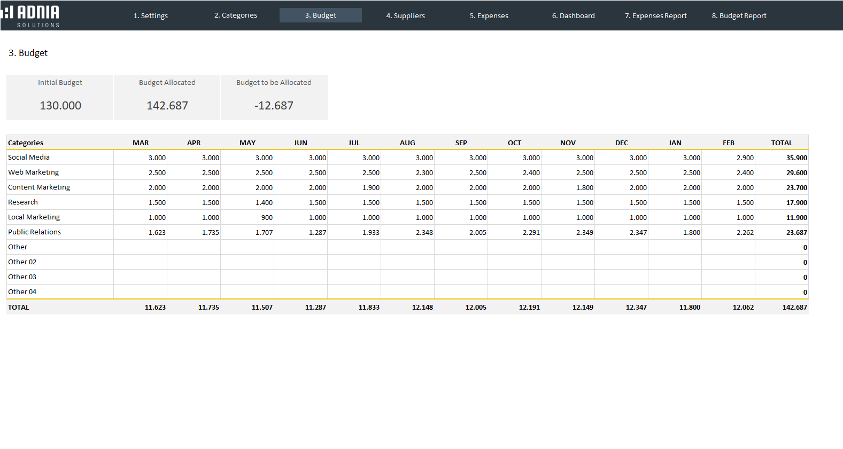The width and height of the screenshot is (843, 449).
Task: Click the Local Marketing MAY cell showing 900
Action: tap(248, 217)
